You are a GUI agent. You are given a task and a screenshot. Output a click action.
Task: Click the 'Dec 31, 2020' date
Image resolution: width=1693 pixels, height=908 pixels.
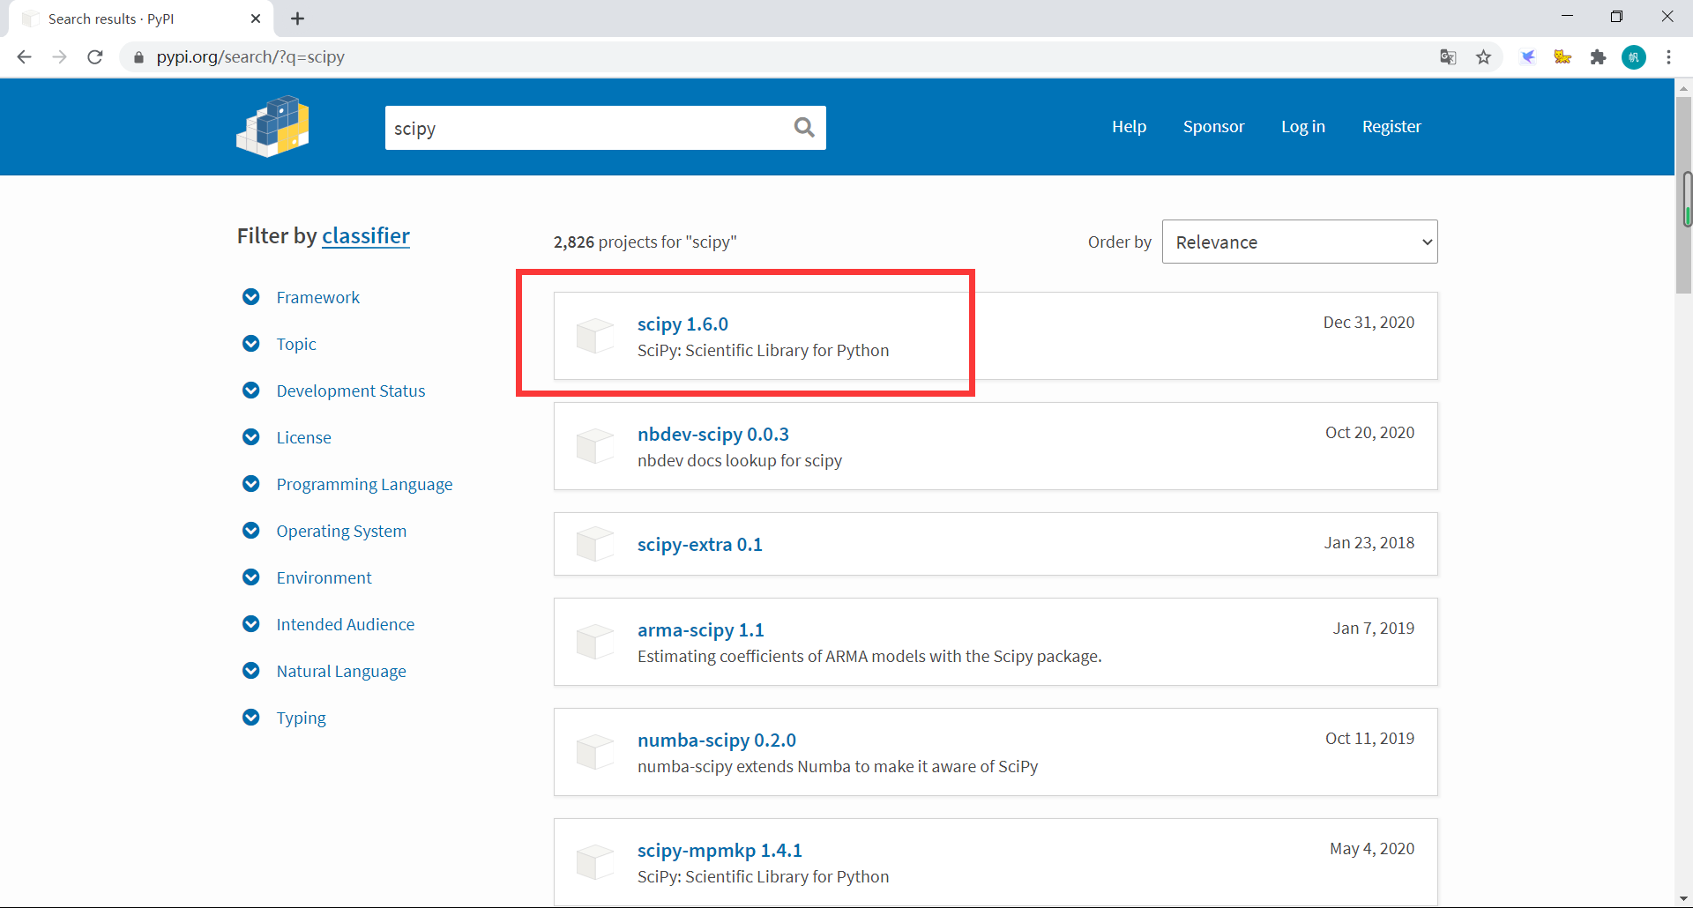pos(1369,323)
